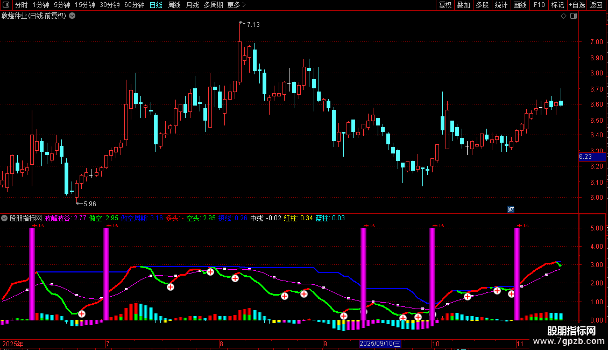Open the stock title dropdown beside 敦煌种业
The image size is (608, 350).
(x=72, y=16)
